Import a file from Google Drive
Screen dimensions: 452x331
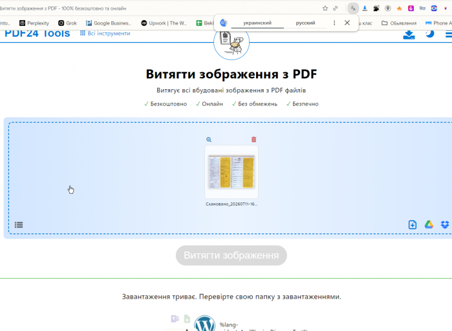coord(429,224)
